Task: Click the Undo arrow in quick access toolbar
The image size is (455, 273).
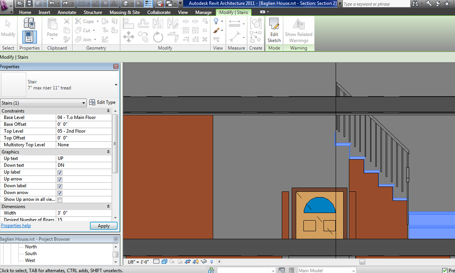Action: 52,3
